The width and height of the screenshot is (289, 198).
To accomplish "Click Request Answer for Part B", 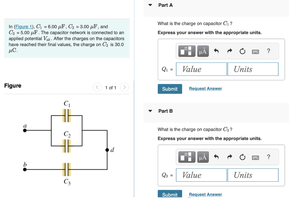I will point(205,194).
